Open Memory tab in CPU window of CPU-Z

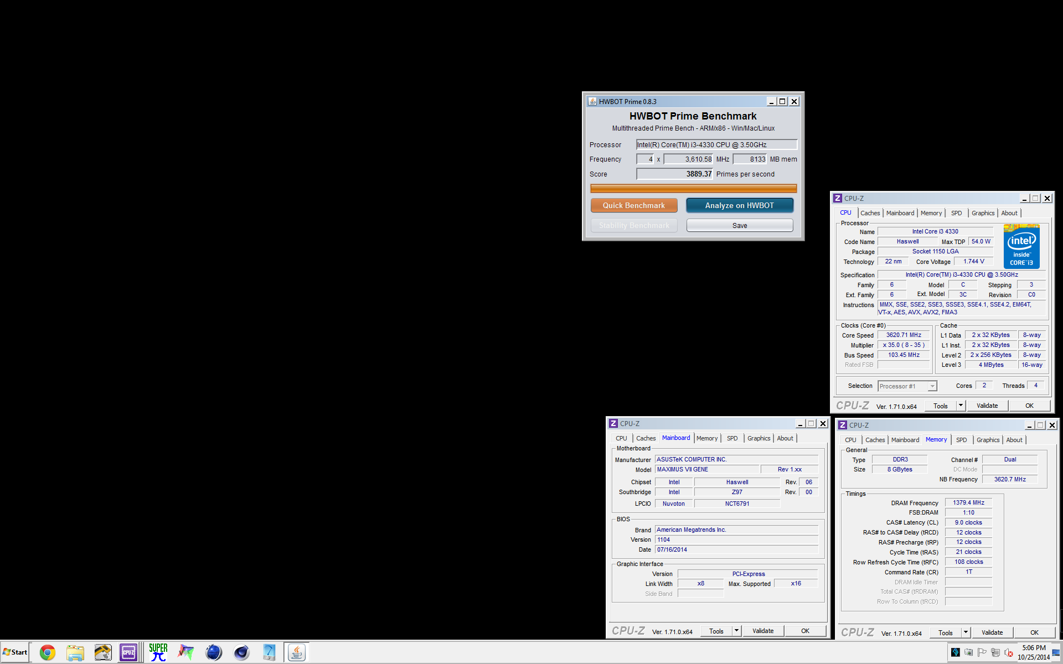pyautogui.click(x=931, y=213)
